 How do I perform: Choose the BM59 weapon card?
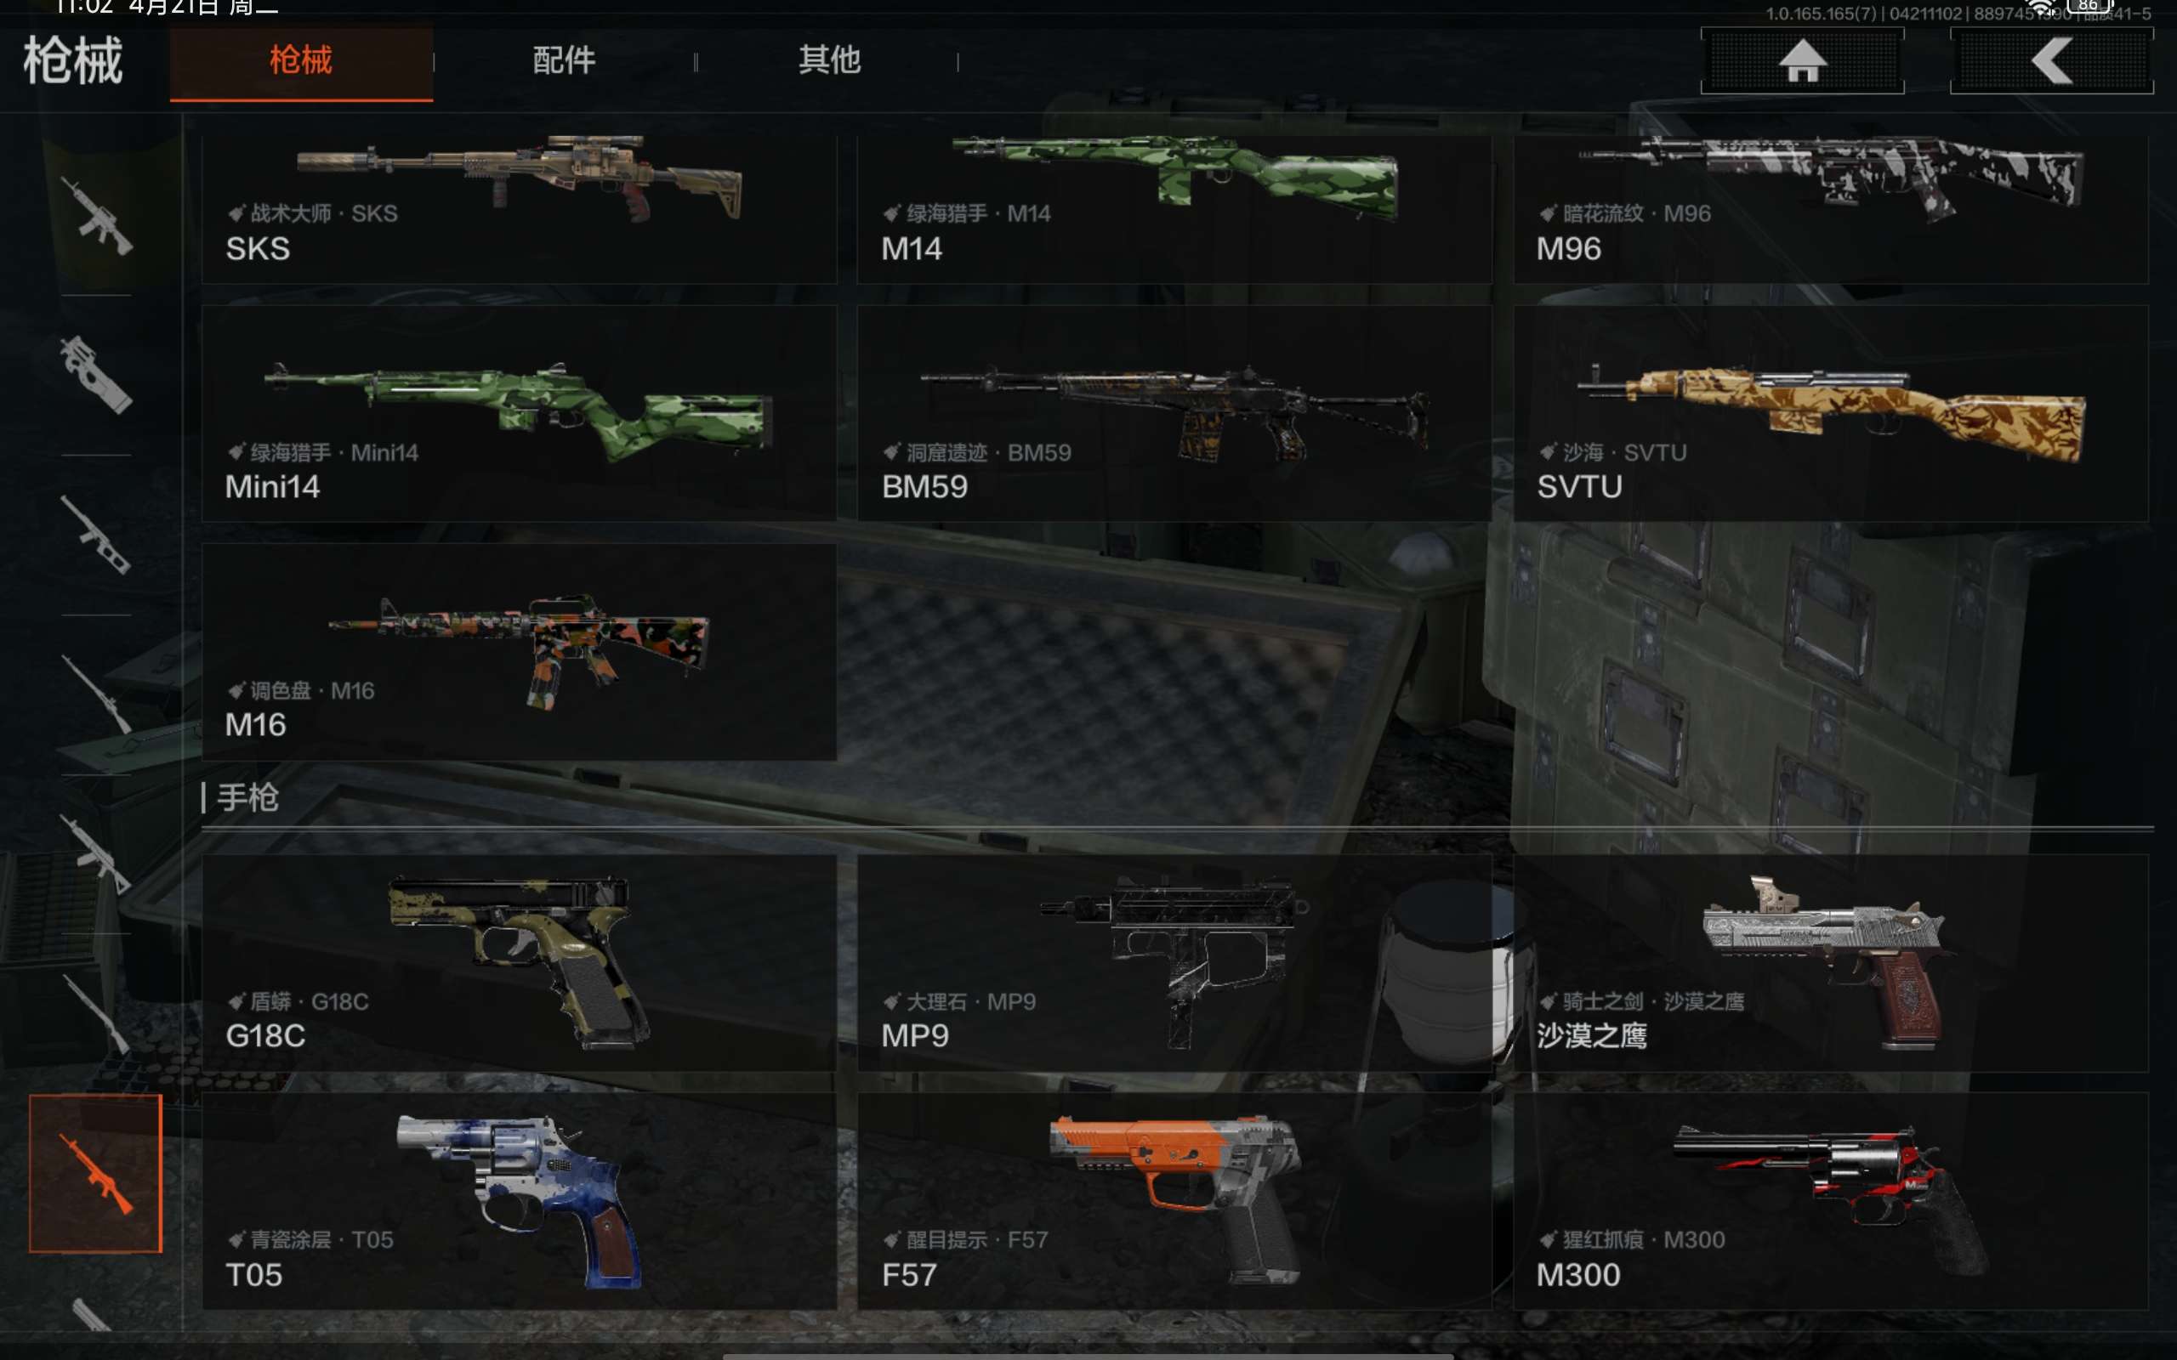1174,414
